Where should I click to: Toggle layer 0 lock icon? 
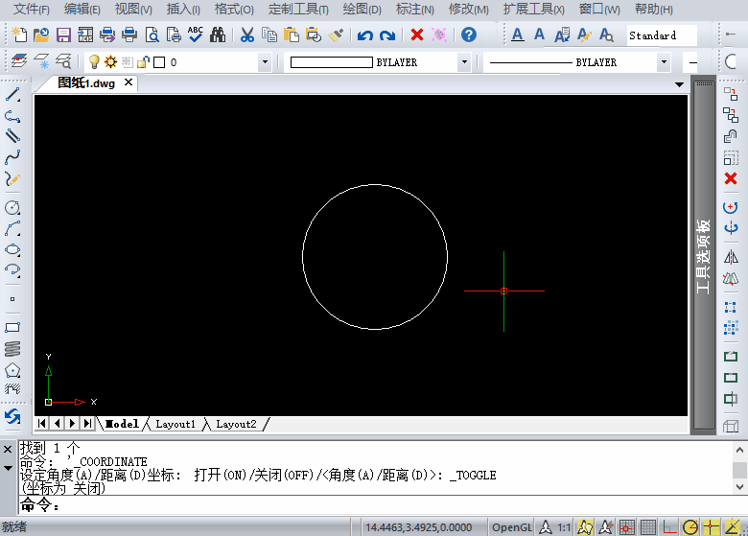tap(143, 62)
